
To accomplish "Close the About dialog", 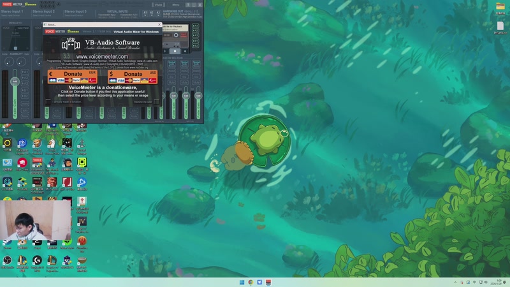I will tap(159, 24).
